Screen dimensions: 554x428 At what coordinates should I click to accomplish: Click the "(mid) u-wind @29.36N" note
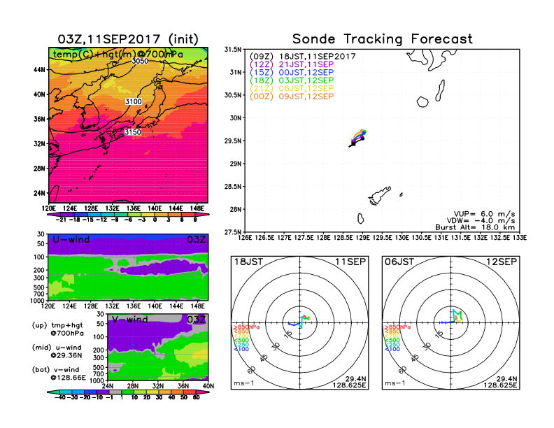pos(57,352)
